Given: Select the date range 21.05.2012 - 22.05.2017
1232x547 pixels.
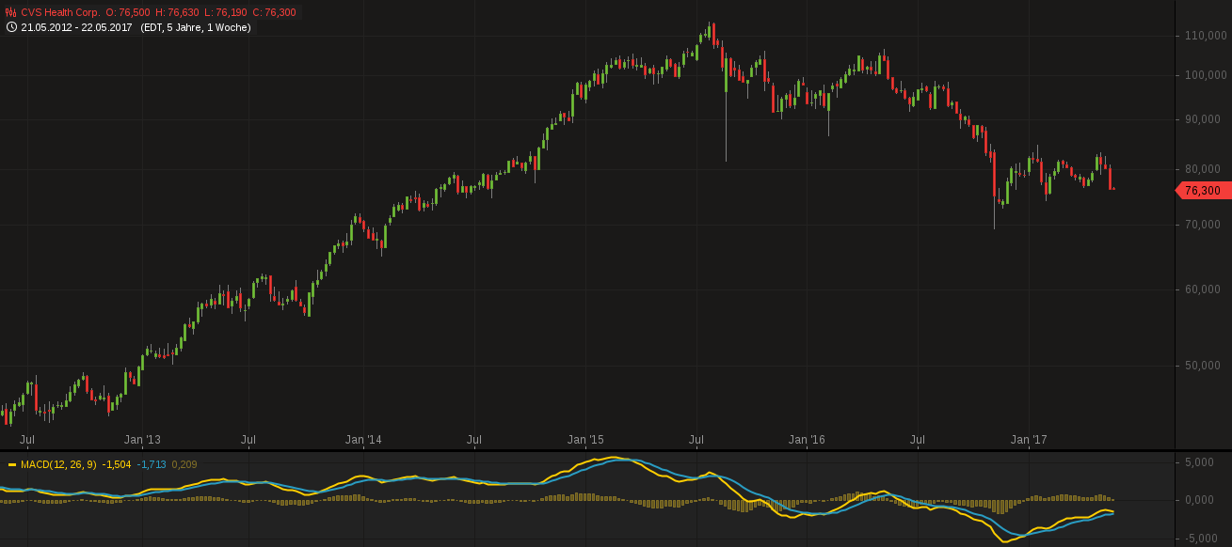Looking at the screenshot, I should (76, 27).
